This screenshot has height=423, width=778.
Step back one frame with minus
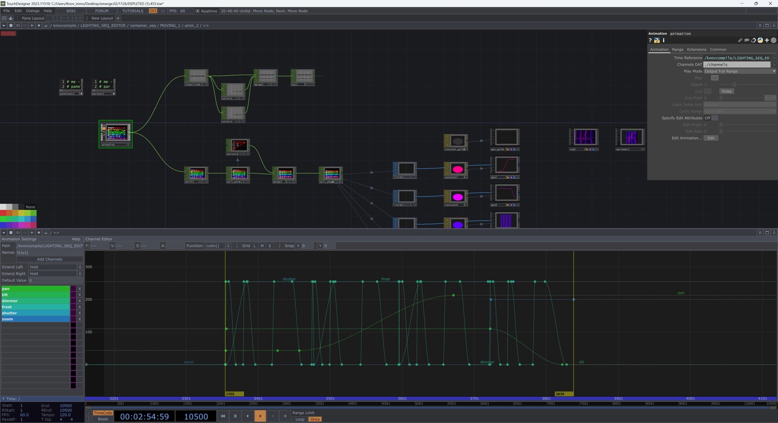(273, 416)
